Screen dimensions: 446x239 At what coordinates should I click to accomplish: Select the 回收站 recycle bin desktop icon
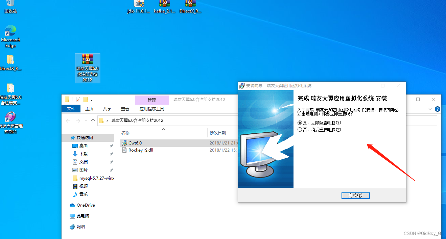click(x=10, y=7)
